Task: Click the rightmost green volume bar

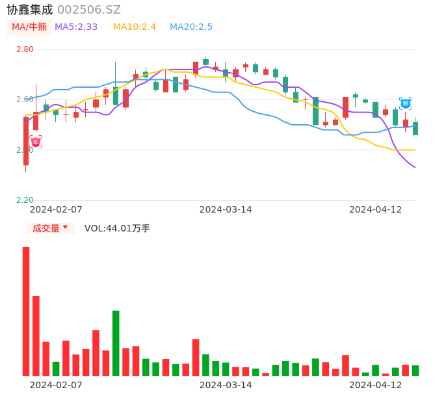Action: coord(415,370)
